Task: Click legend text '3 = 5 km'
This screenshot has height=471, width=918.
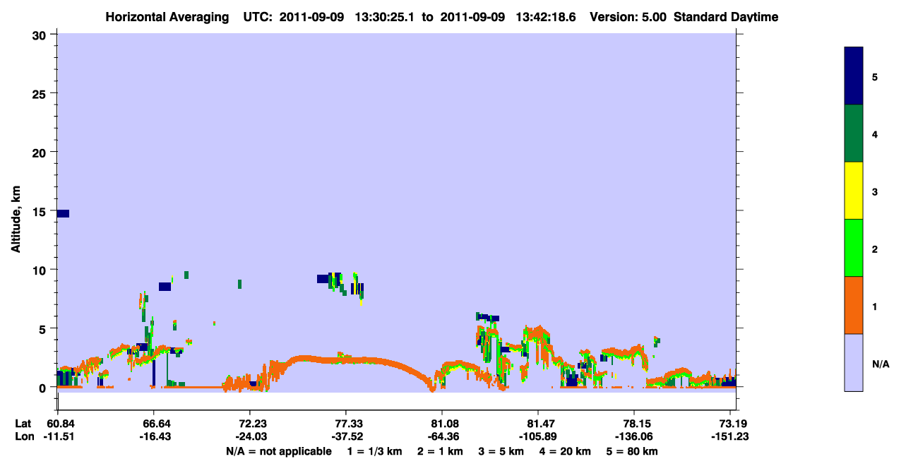Action: (x=501, y=451)
